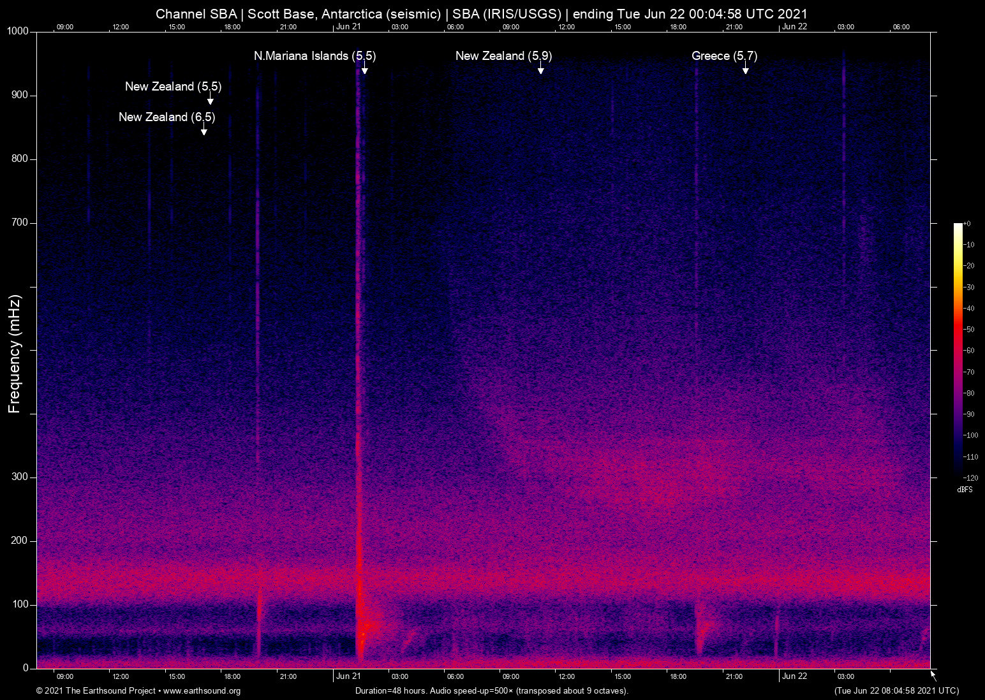Click the dBFS unit label under color scale
This screenshot has height=700, width=985.
pyautogui.click(x=965, y=490)
